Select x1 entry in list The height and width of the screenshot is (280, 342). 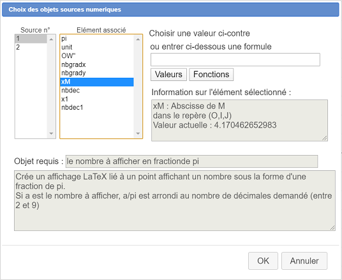[97, 99]
